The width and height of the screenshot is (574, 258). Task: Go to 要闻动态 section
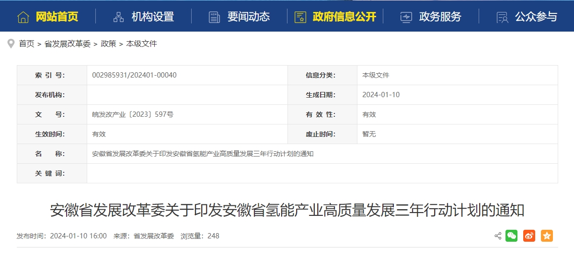248,17
